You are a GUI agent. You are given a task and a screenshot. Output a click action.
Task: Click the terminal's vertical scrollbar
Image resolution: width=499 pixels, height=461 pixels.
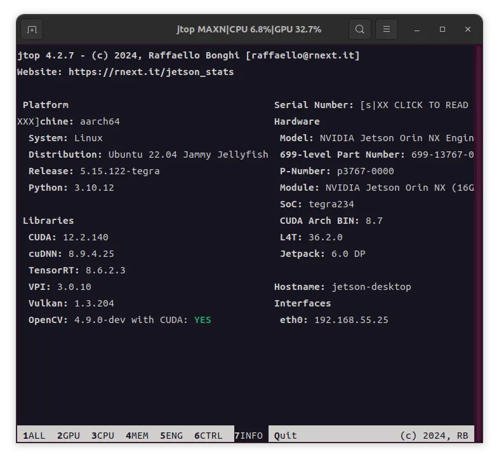[478, 242]
